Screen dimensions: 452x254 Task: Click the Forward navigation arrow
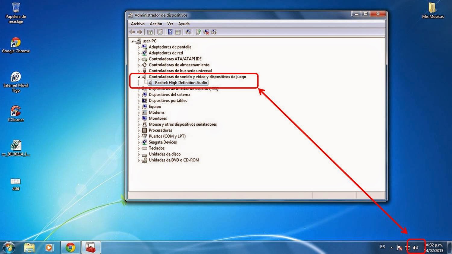pos(139,31)
